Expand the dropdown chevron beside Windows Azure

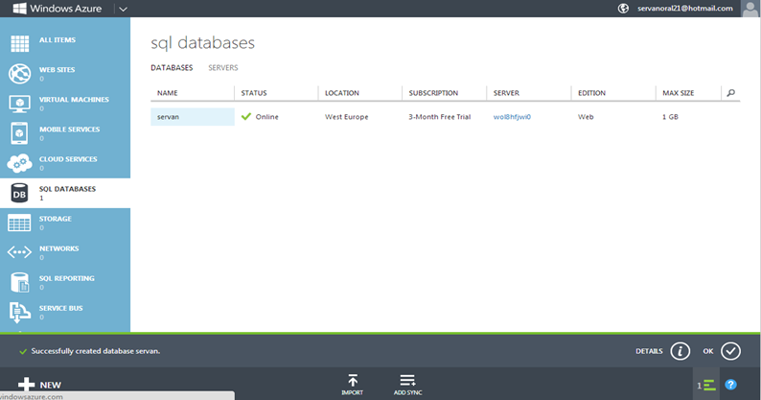click(x=124, y=9)
